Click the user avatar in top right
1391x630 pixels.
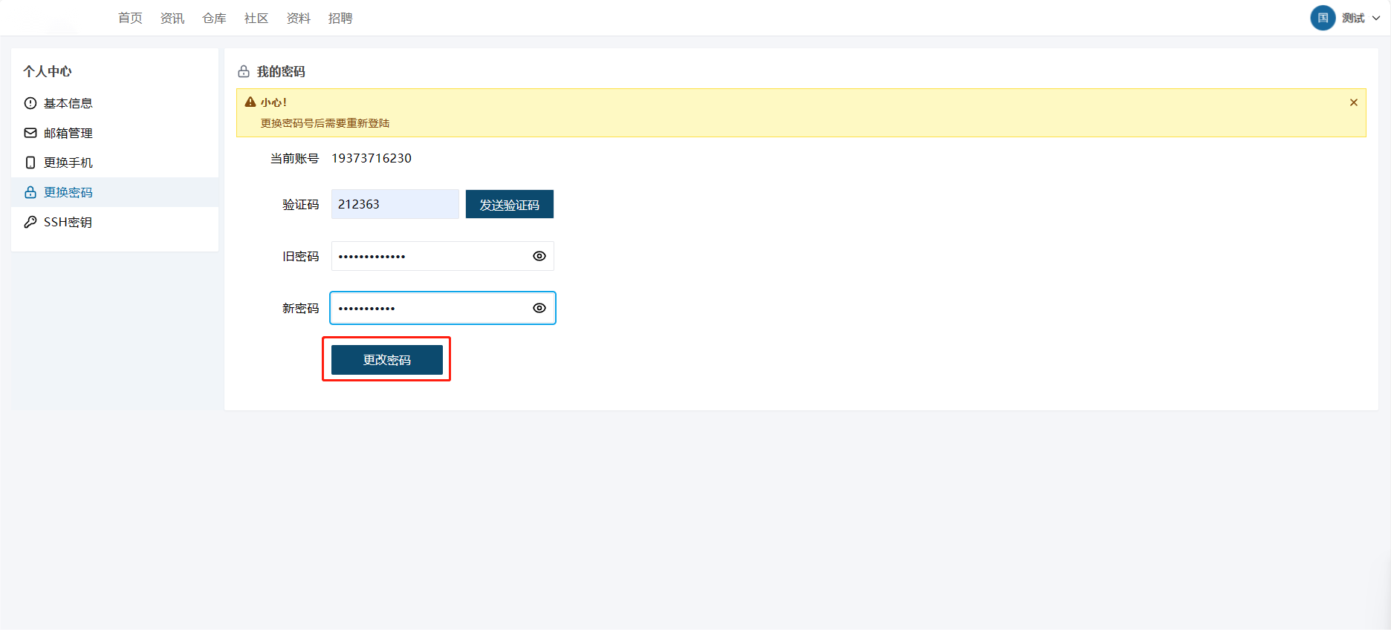pos(1323,18)
